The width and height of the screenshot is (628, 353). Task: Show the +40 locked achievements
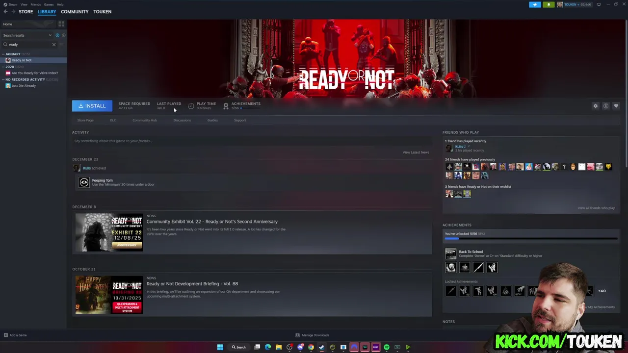[602, 291]
